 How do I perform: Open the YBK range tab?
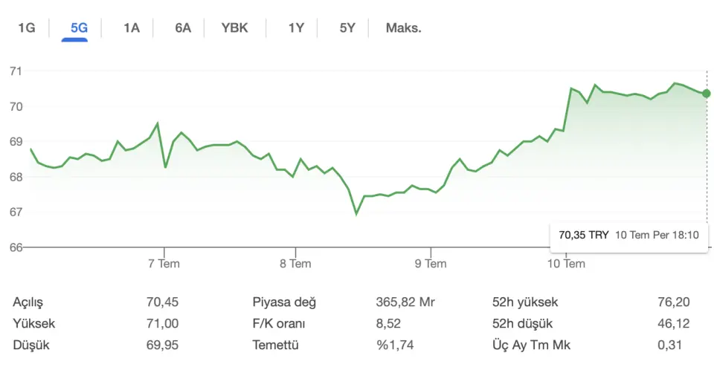tap(234, 28)
